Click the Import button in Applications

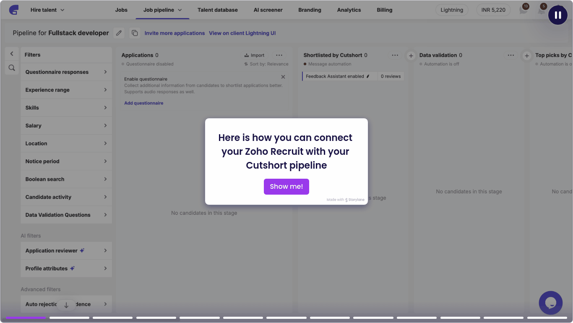(x=254, y=55)
